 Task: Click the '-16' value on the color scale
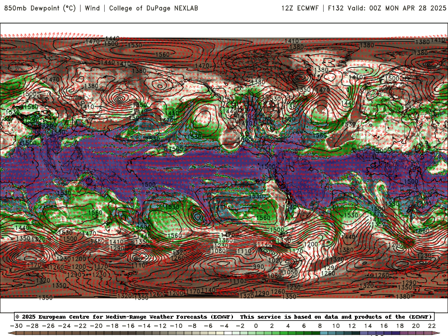[128, 326]
